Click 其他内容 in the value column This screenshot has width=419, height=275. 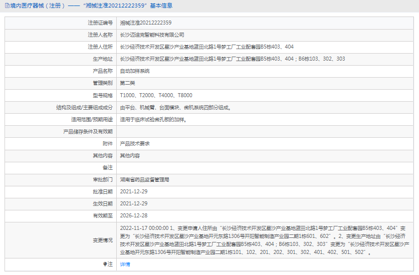click(x=130, y=156)
